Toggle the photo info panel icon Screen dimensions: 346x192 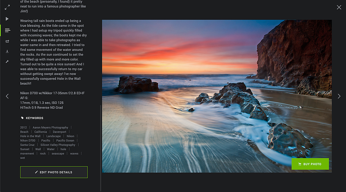pos(7,30)
